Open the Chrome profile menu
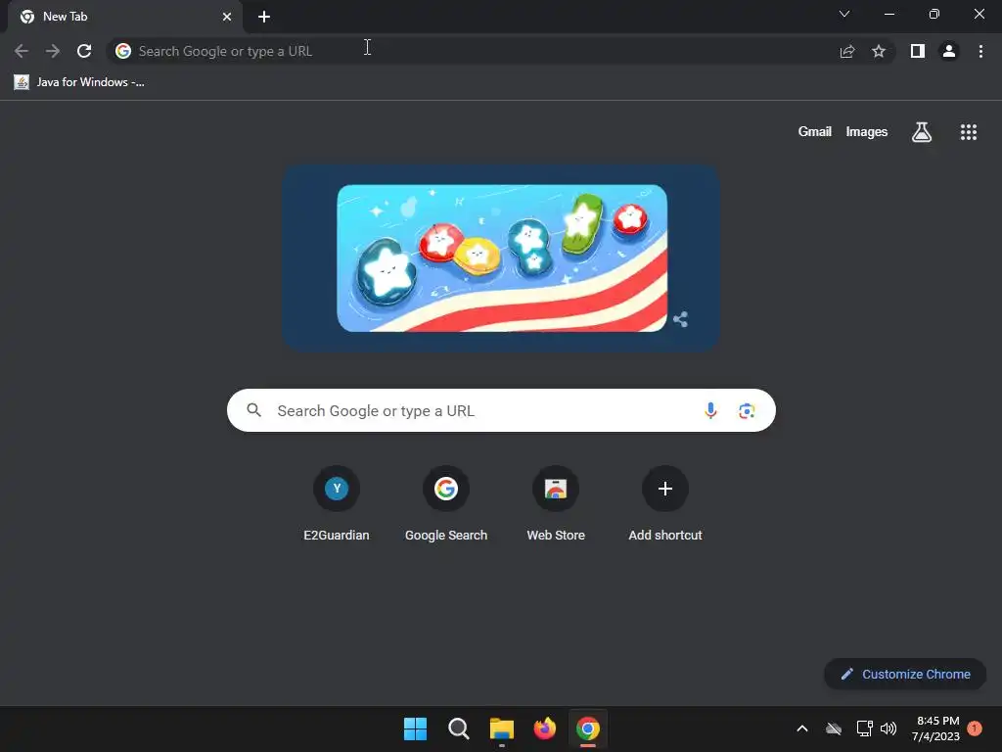1002x752 pixels. point(949,51)
